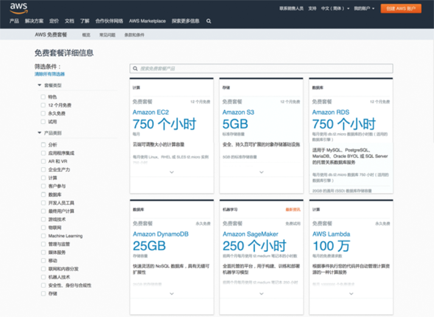Open the Amazon RDS link

331,113
